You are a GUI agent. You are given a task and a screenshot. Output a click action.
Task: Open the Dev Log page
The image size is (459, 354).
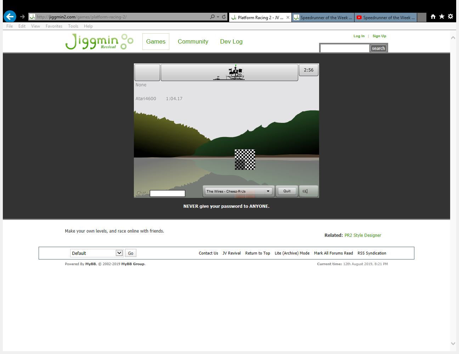point(231,41)
